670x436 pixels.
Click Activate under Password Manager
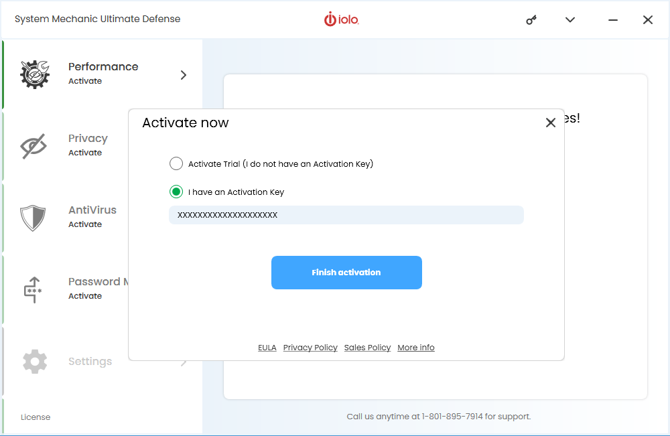85,297
